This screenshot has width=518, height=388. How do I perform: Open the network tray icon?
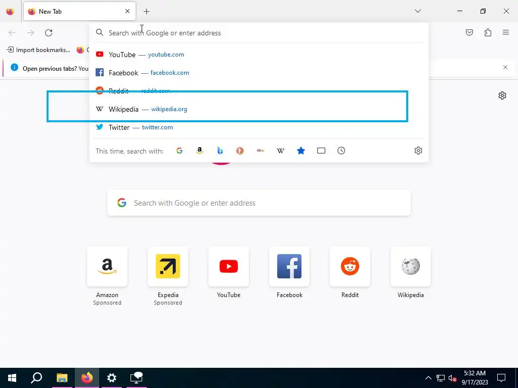pos(441,378)
